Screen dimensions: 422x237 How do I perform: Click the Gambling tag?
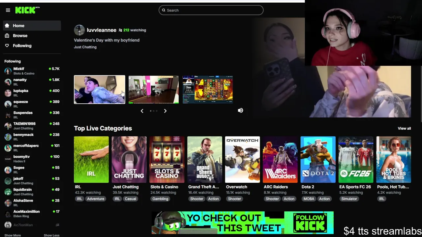[x=160, y=199]
